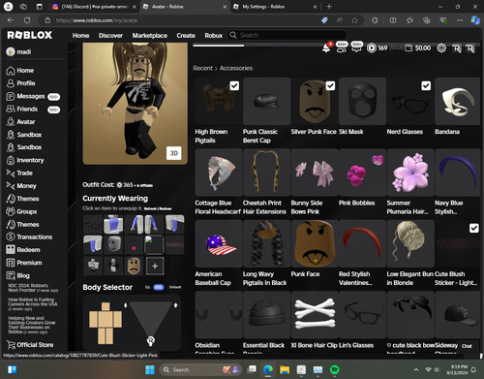The height and width of the screenshot is (379, 484).
Task: Open File Explorer from the taskbar
Action: pos(285,369)
